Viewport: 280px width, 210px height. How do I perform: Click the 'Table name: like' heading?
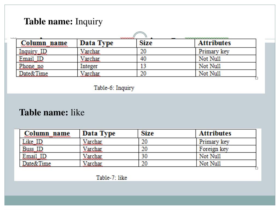click(x=52, y=112)
